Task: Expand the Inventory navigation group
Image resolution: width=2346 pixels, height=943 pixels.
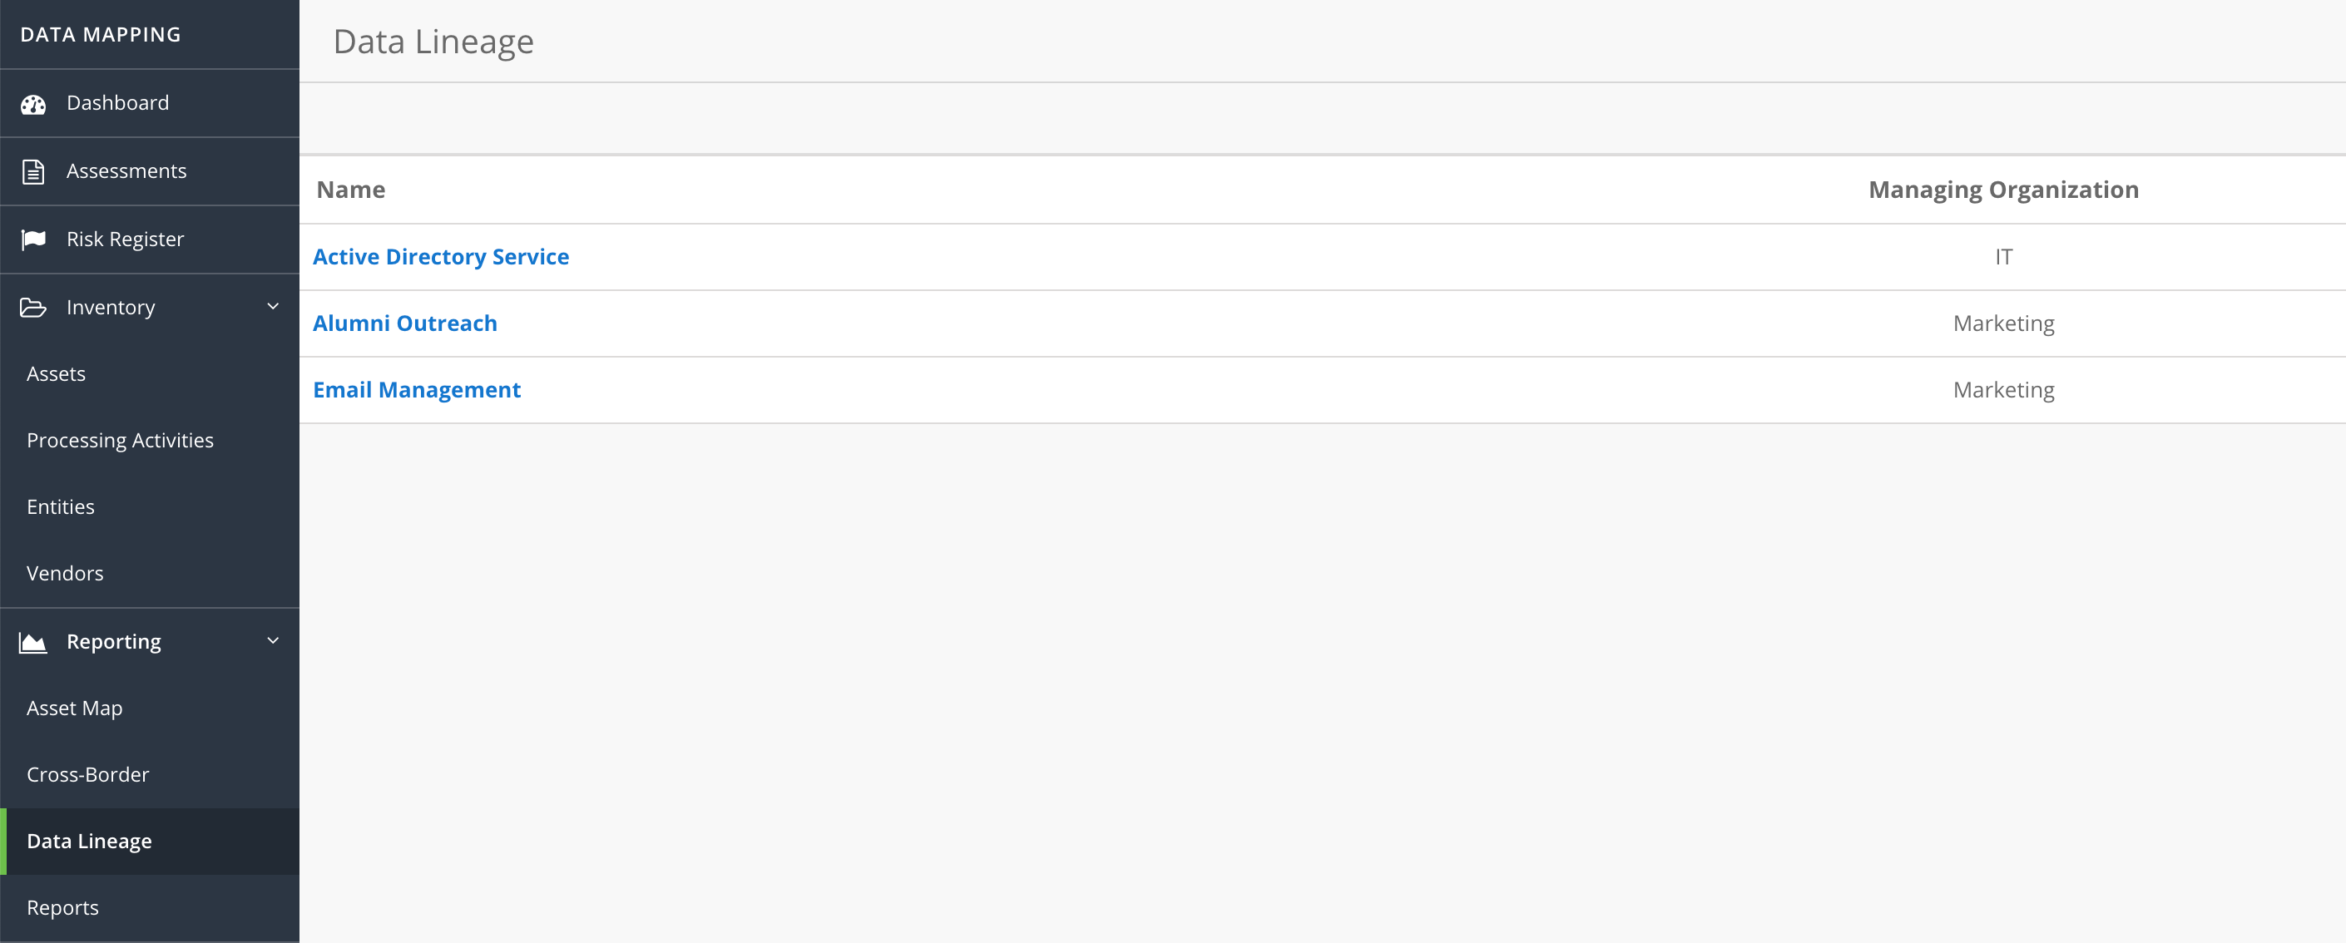Action: click(x=110, y=307)
